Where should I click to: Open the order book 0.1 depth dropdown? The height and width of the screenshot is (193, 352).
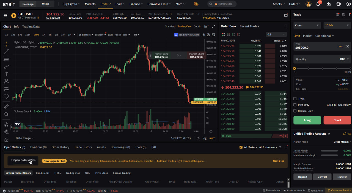click(x=276, y=34)
